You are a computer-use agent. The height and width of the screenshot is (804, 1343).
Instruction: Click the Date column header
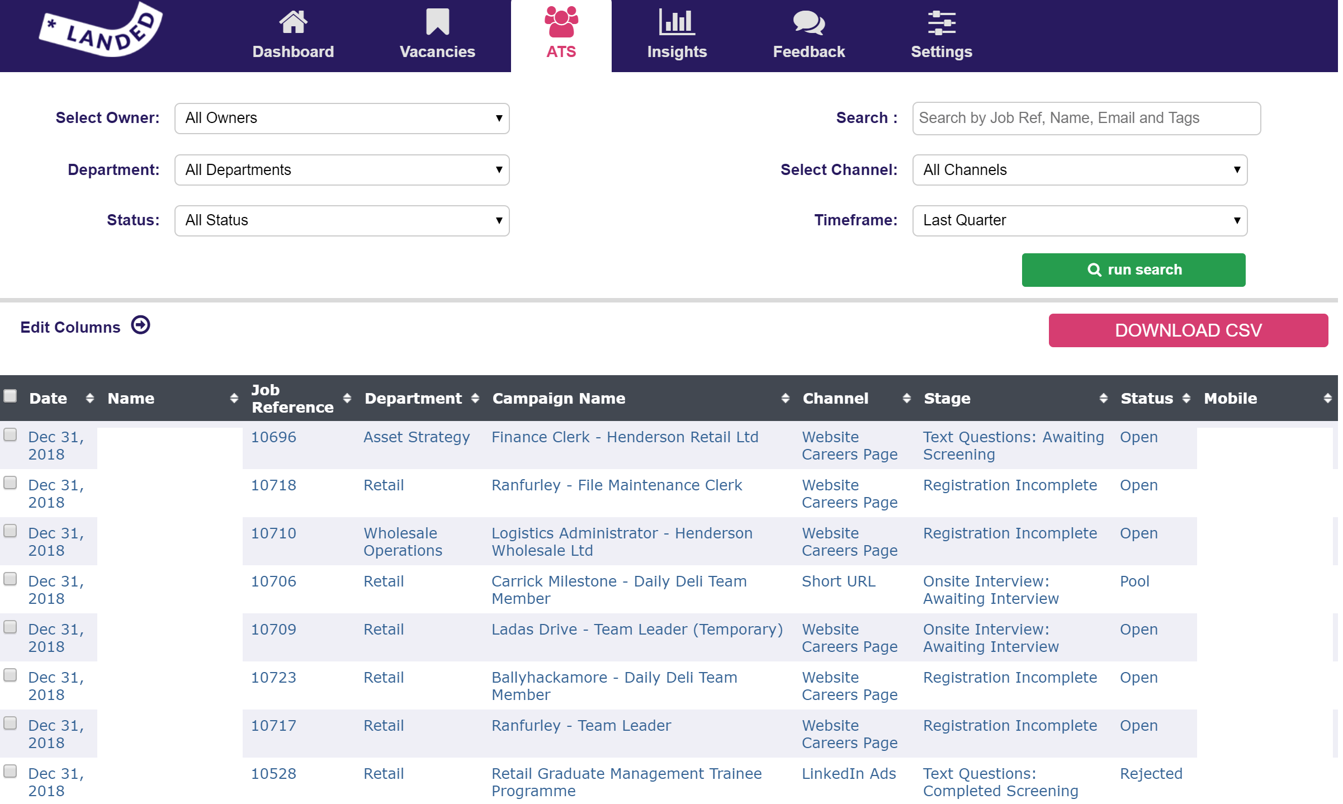tap(48, 398)
